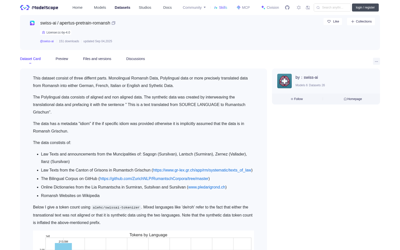Click the Skills sparkle icon
This screenshot has width=400, height=250.
coord(216,7)
